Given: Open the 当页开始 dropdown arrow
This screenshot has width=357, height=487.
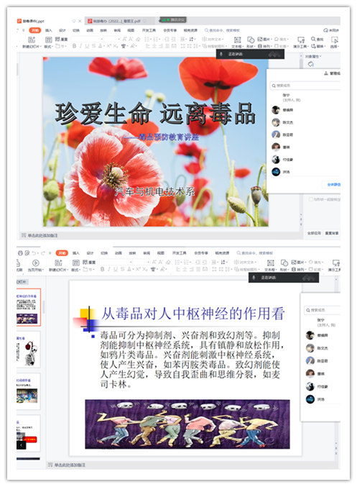Looking at the screenshot, I should [x=43, y=270].
